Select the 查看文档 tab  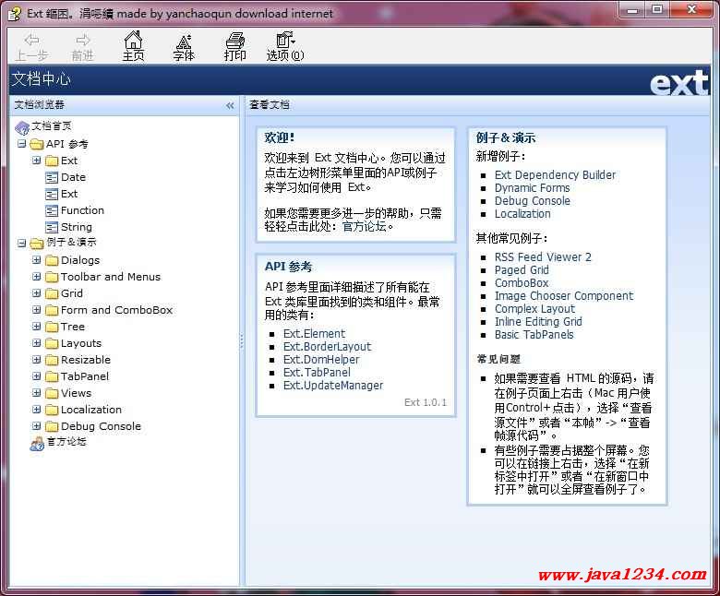coord(270,105)
